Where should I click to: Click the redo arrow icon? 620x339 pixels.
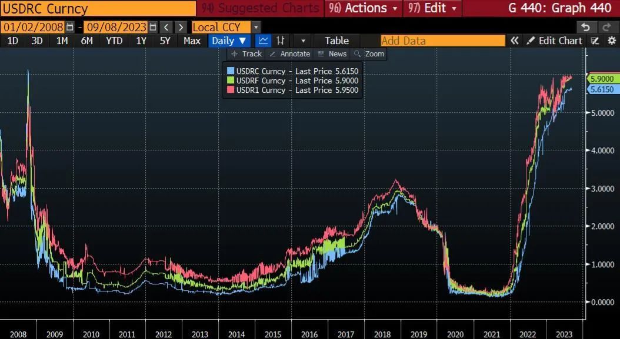click(607, 27)
